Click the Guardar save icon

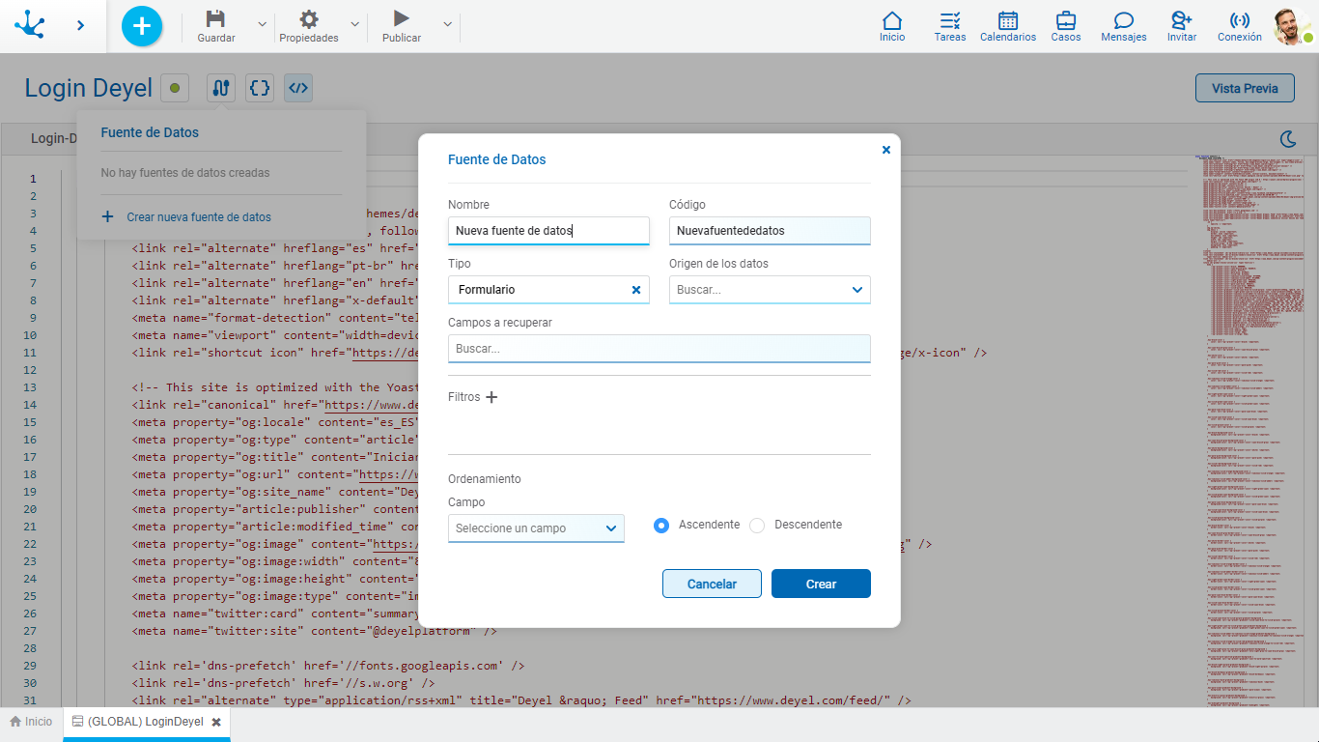coord(216,18)
